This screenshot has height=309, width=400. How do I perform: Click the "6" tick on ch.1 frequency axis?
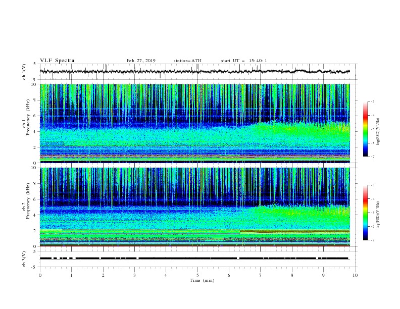coord(36,116)
